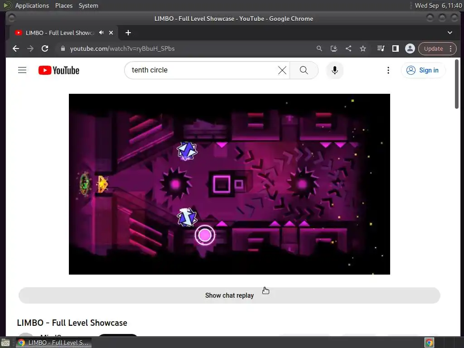The image size is (464, 348).
Task: Bookmark this page with the star icon
Action: point(363,48)
